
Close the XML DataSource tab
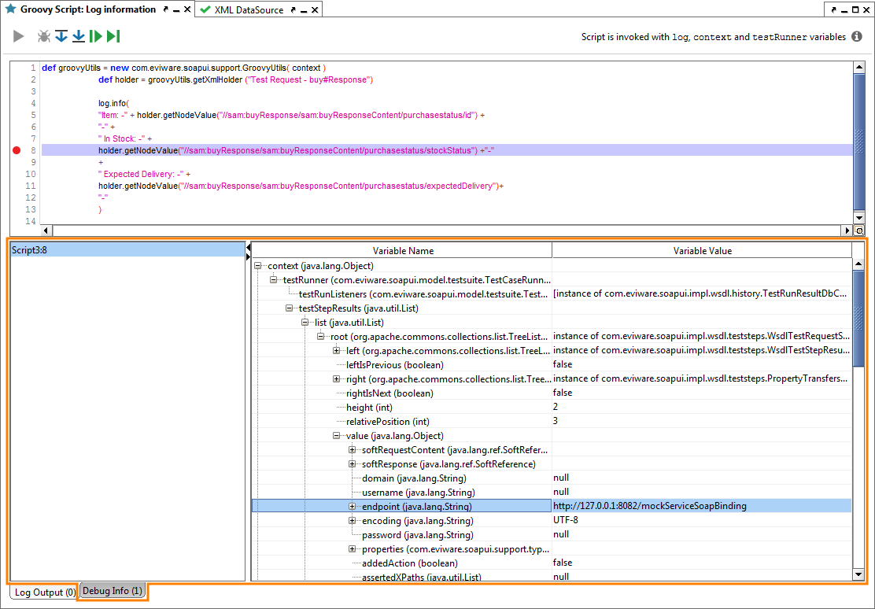click(x=316, y=10)
